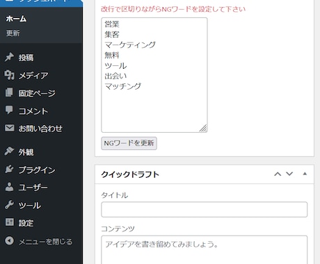Click the word 出会い in the list
Image resolution: width=320 pixels, height=264 pixels.
pyautogui.click(x=115, y=76)
